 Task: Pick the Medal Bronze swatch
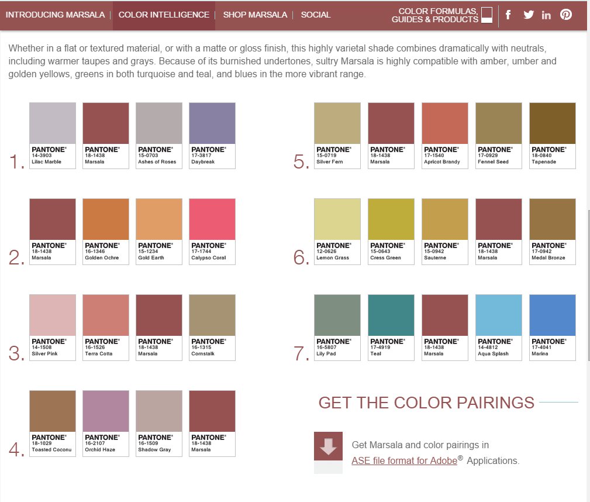[553, 232]
